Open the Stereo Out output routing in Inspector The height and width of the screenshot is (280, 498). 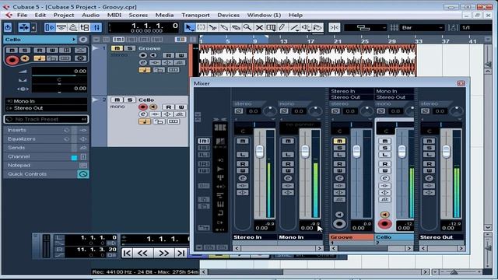tap(47, 108)
